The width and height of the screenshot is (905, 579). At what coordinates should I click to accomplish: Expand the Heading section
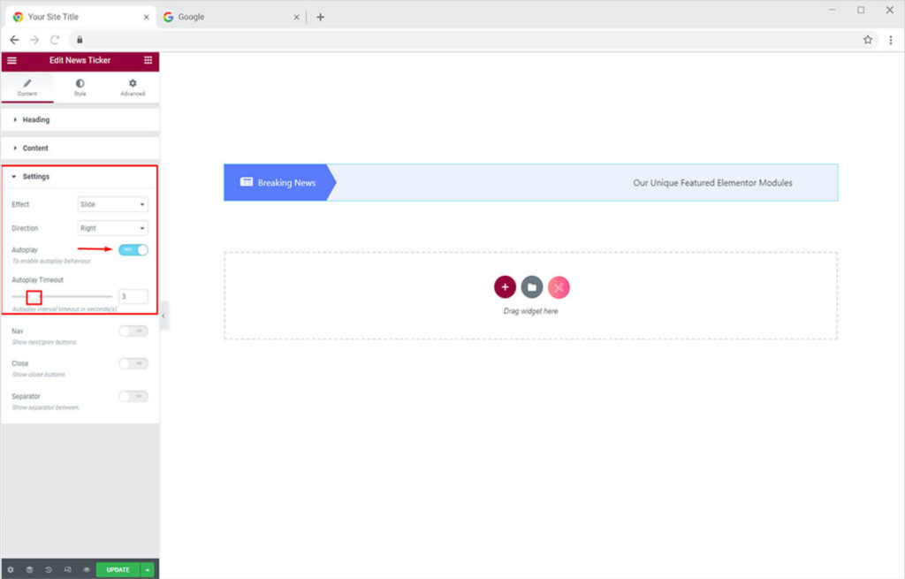coord(35,119)
